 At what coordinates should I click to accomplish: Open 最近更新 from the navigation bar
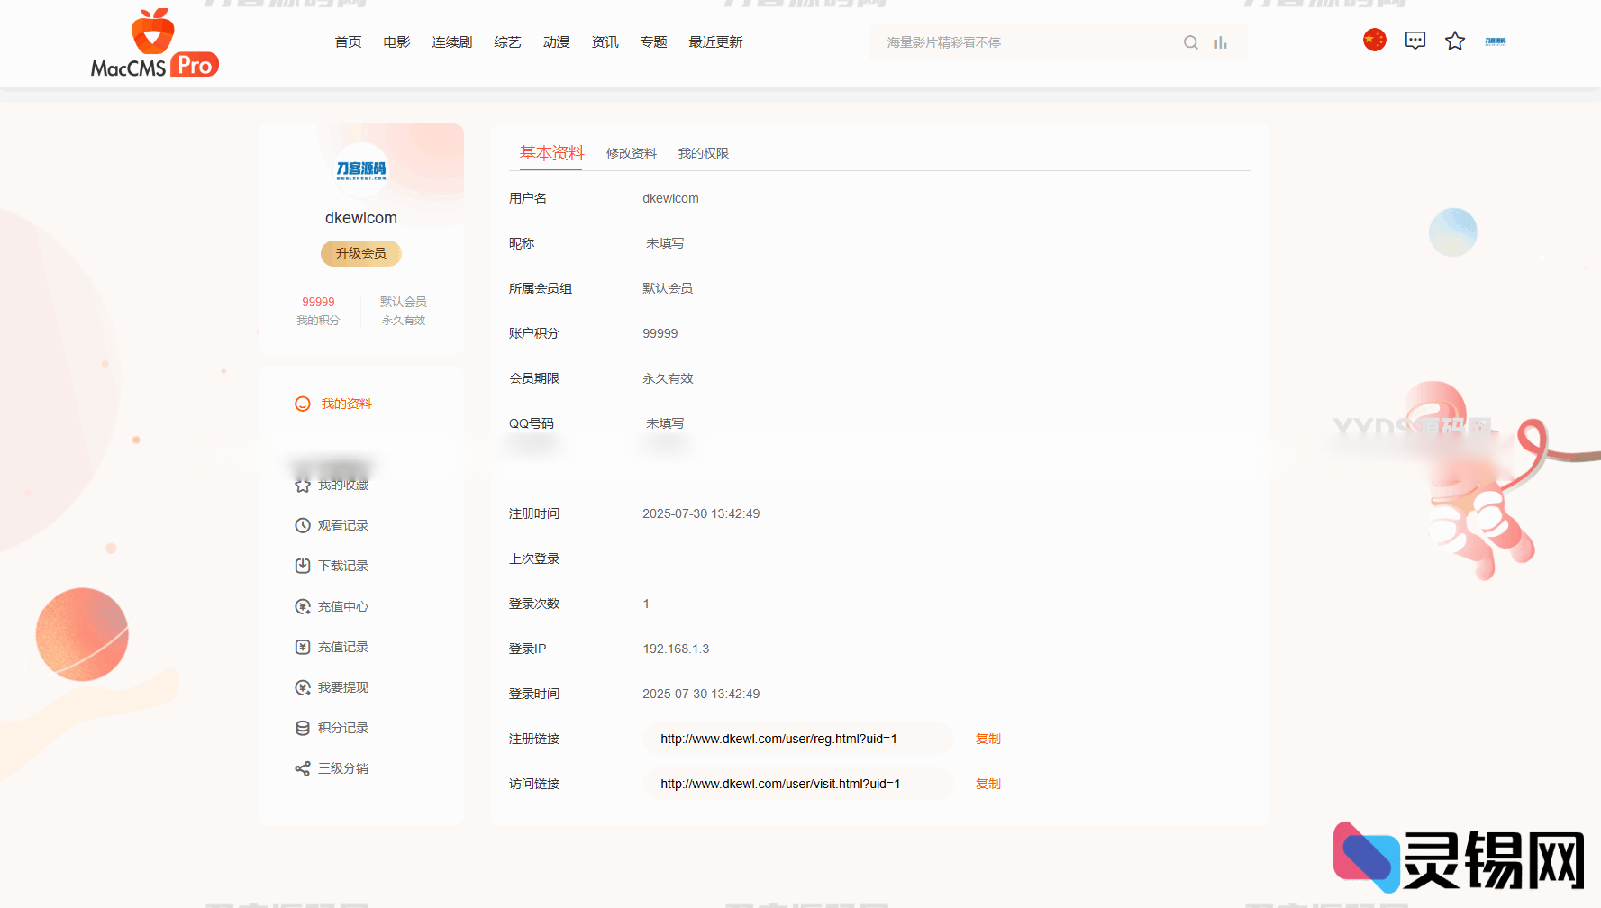[x=715, y=41]
